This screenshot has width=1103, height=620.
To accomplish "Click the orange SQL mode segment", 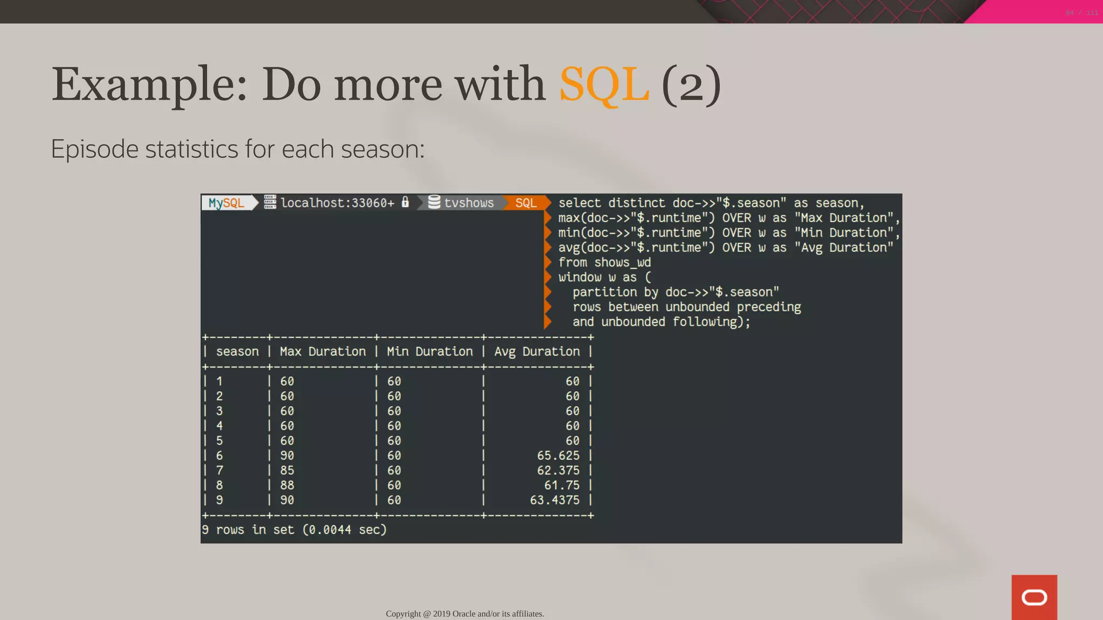I will [526, 203].
